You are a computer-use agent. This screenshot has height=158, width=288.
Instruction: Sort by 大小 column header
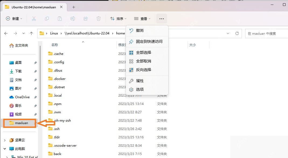pyautogui.click(x=192, y=45)
